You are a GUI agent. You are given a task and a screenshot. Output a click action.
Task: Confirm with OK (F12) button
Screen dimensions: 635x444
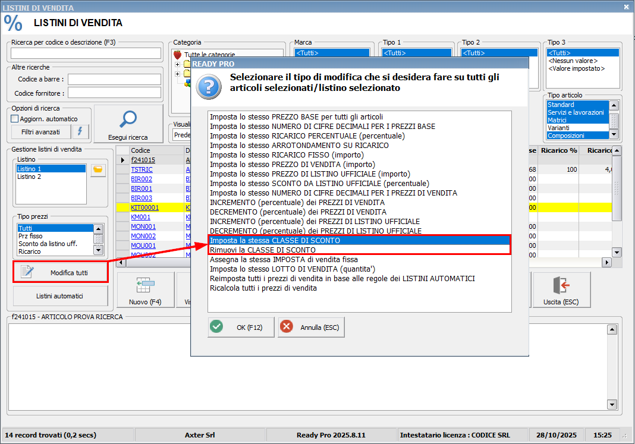coord(241,327)
